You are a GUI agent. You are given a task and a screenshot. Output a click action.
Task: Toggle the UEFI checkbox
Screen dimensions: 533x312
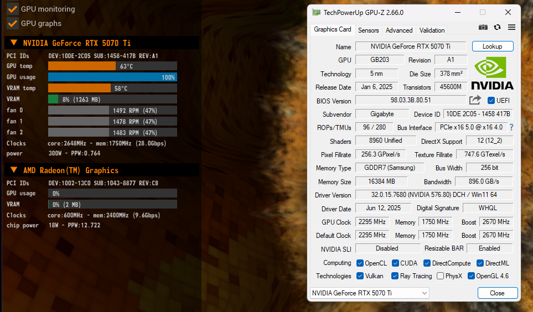tap(491, 100)
